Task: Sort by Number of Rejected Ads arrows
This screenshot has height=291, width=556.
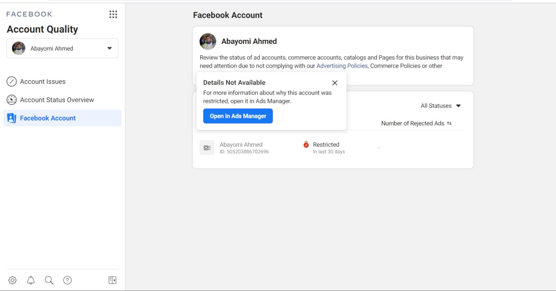Action: [x=449, y=123]
